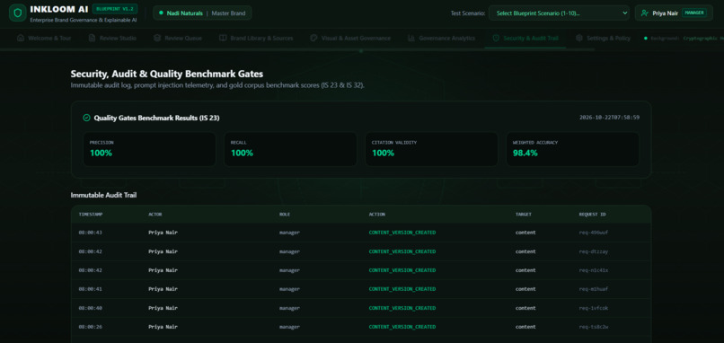Click the ACTION column header
This screenshot has height=343, width=724.
coord(376,215)
